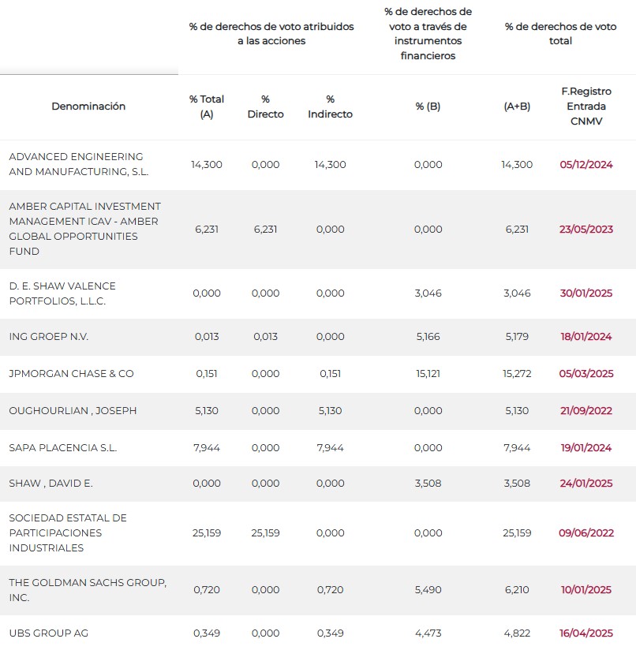Open the 21/09/2022 Oughourlian date link
Viewport: 636px width, 650px height.
pos(585,411)
